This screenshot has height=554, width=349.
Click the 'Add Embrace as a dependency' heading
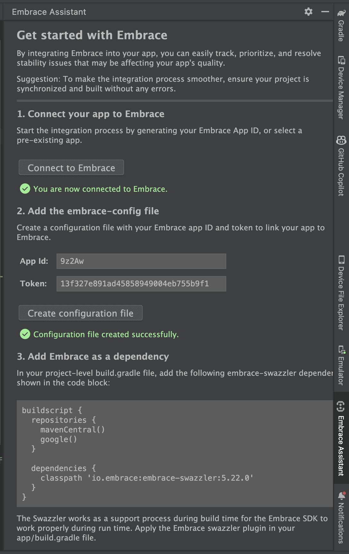tap(93, 356)
